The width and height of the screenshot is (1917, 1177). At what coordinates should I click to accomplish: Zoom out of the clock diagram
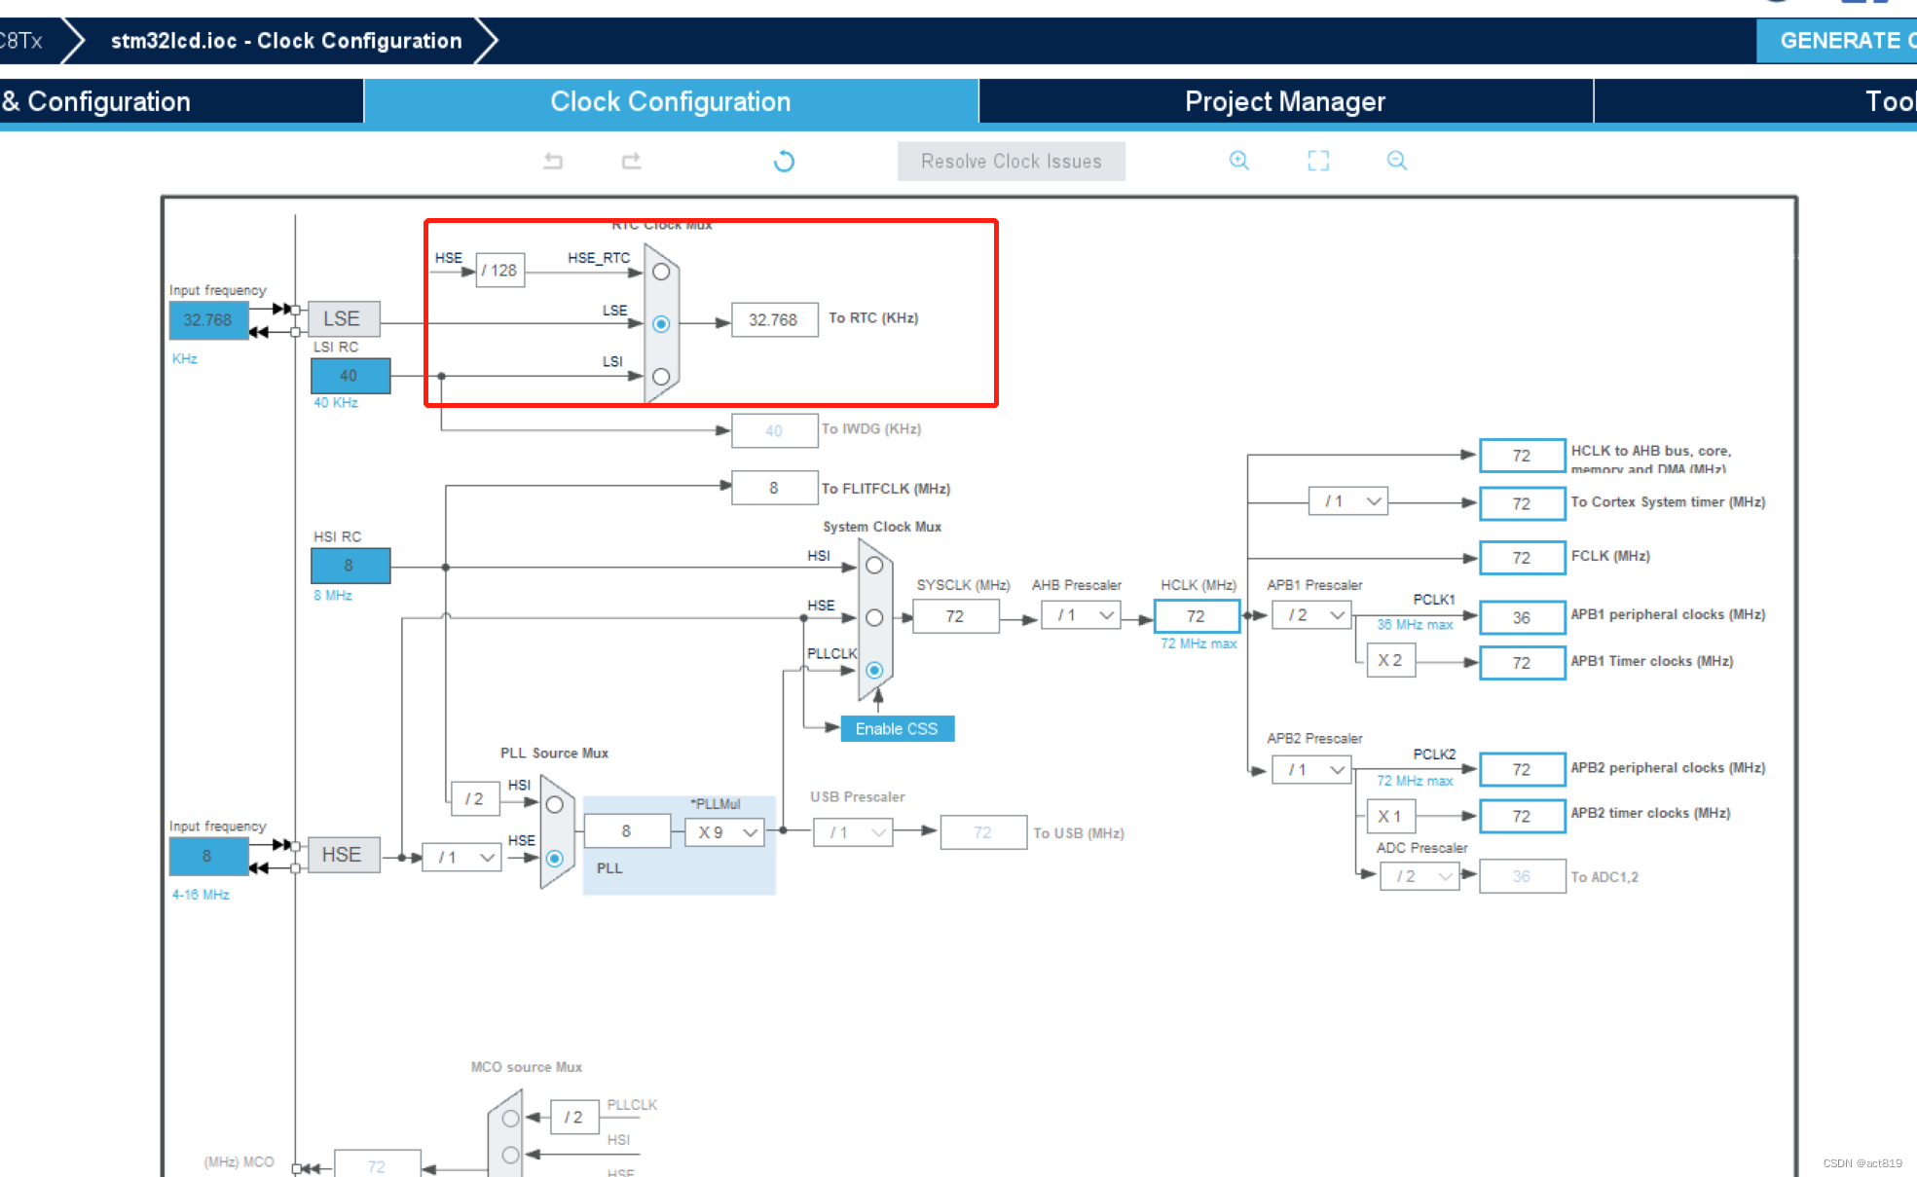(1396, 161)
